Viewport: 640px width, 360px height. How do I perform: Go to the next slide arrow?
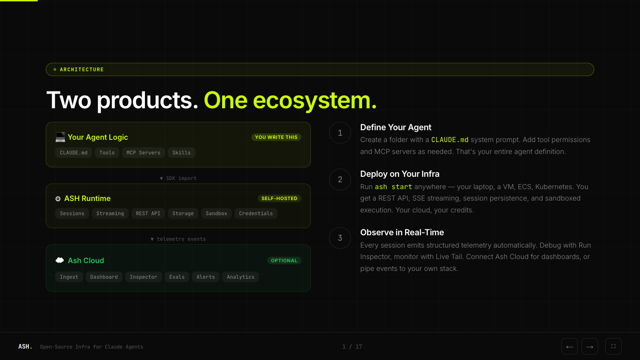coord(589,347)
